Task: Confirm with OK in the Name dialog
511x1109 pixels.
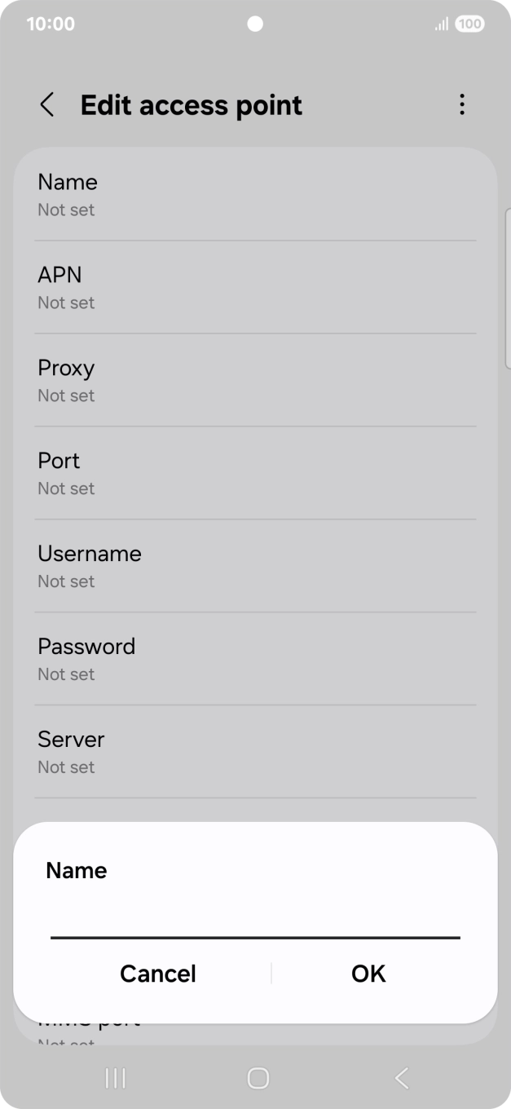Action: 368,973
